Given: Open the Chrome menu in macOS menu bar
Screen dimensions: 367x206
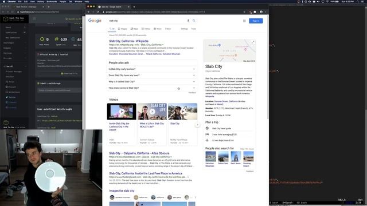Looking at the screenshot, I should [11, 1].
